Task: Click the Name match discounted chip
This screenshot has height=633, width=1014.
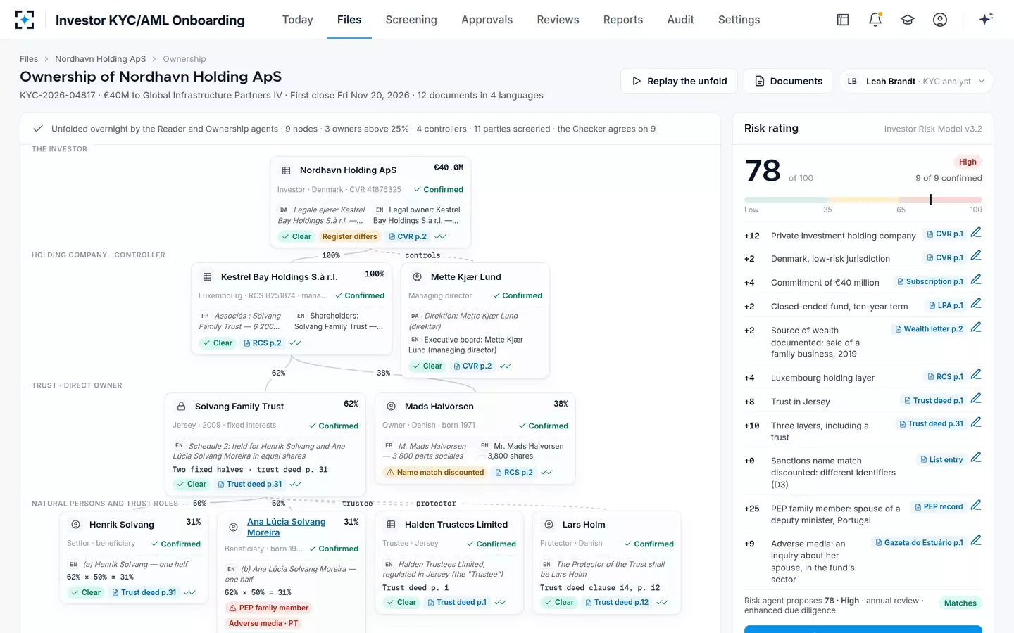Action: click(x=435, y=473)
